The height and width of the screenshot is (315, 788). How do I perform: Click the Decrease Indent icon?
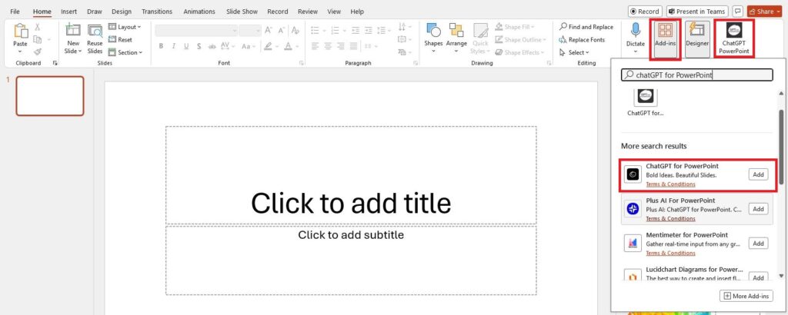356,31
